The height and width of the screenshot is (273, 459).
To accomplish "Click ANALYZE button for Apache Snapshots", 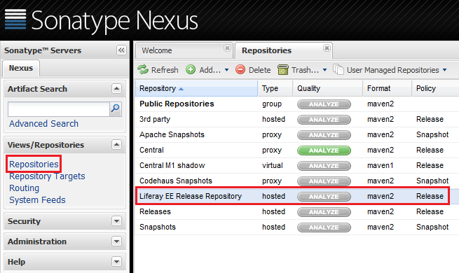I will pyautogui.click(x=324, y=135).
